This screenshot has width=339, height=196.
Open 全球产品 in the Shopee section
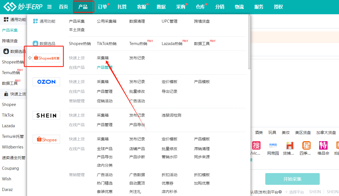tap(105, 149)
